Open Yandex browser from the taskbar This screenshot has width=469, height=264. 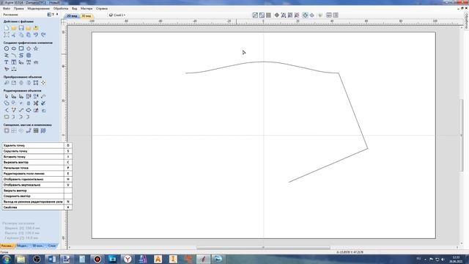coord(128,259)
